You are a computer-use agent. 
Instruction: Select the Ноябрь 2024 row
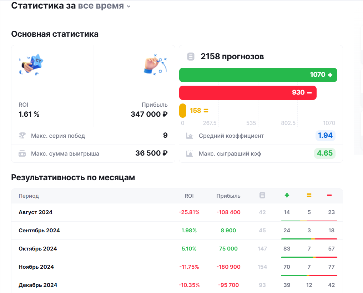tap(177, 267)
